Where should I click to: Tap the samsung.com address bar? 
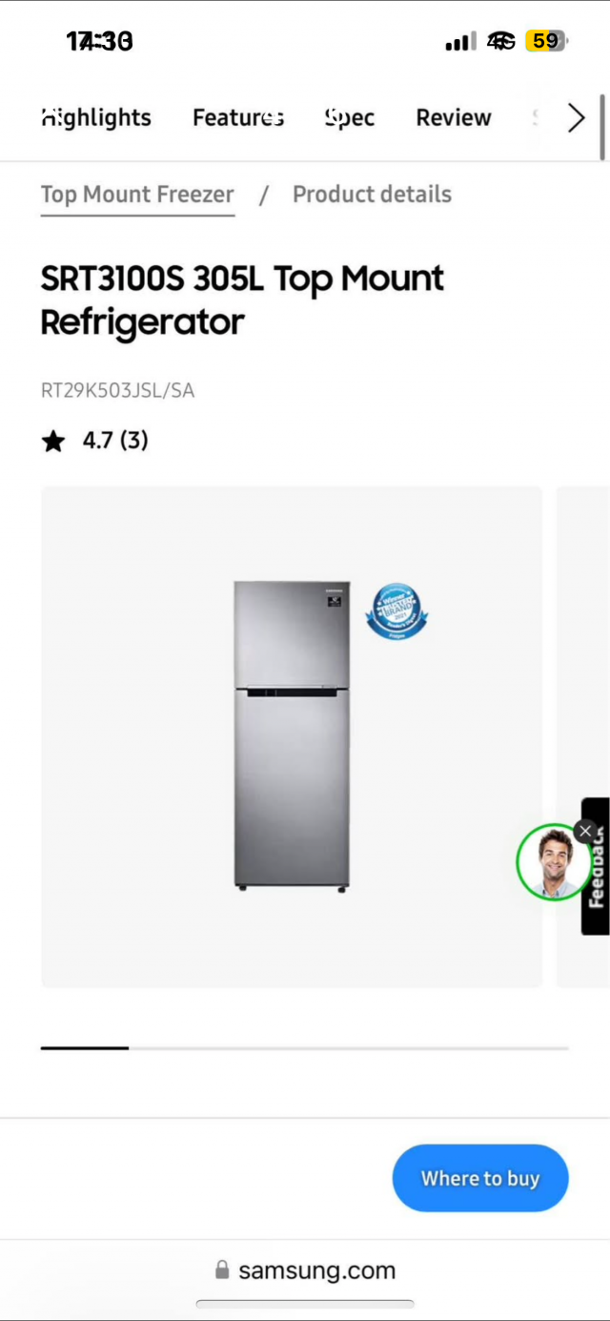point(305,1270)
